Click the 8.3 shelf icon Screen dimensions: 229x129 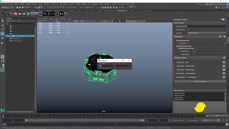[61, 14]
